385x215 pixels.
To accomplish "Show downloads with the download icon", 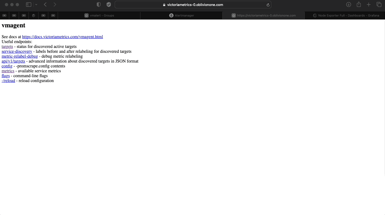I will (349, 5).
